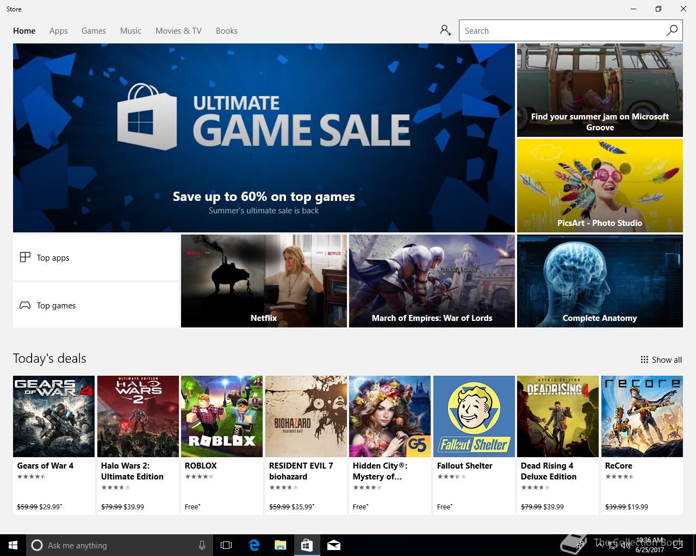This screenshot has height=556, width=696.
Task: Click the ReCore price $19.99
Action: click(638, 507)
